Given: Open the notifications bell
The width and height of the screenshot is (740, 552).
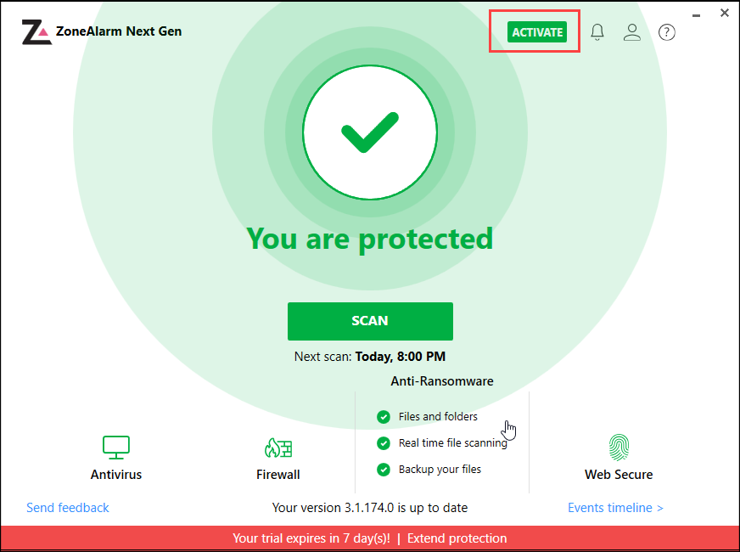Looking at the screenshot, I should (597, 31).
